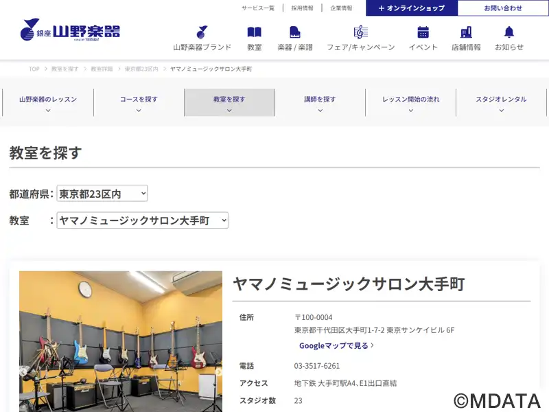The height and width of the screenshot is (412, 549).
Task: Expand 講師を探す menu
Action: point(320,102)
